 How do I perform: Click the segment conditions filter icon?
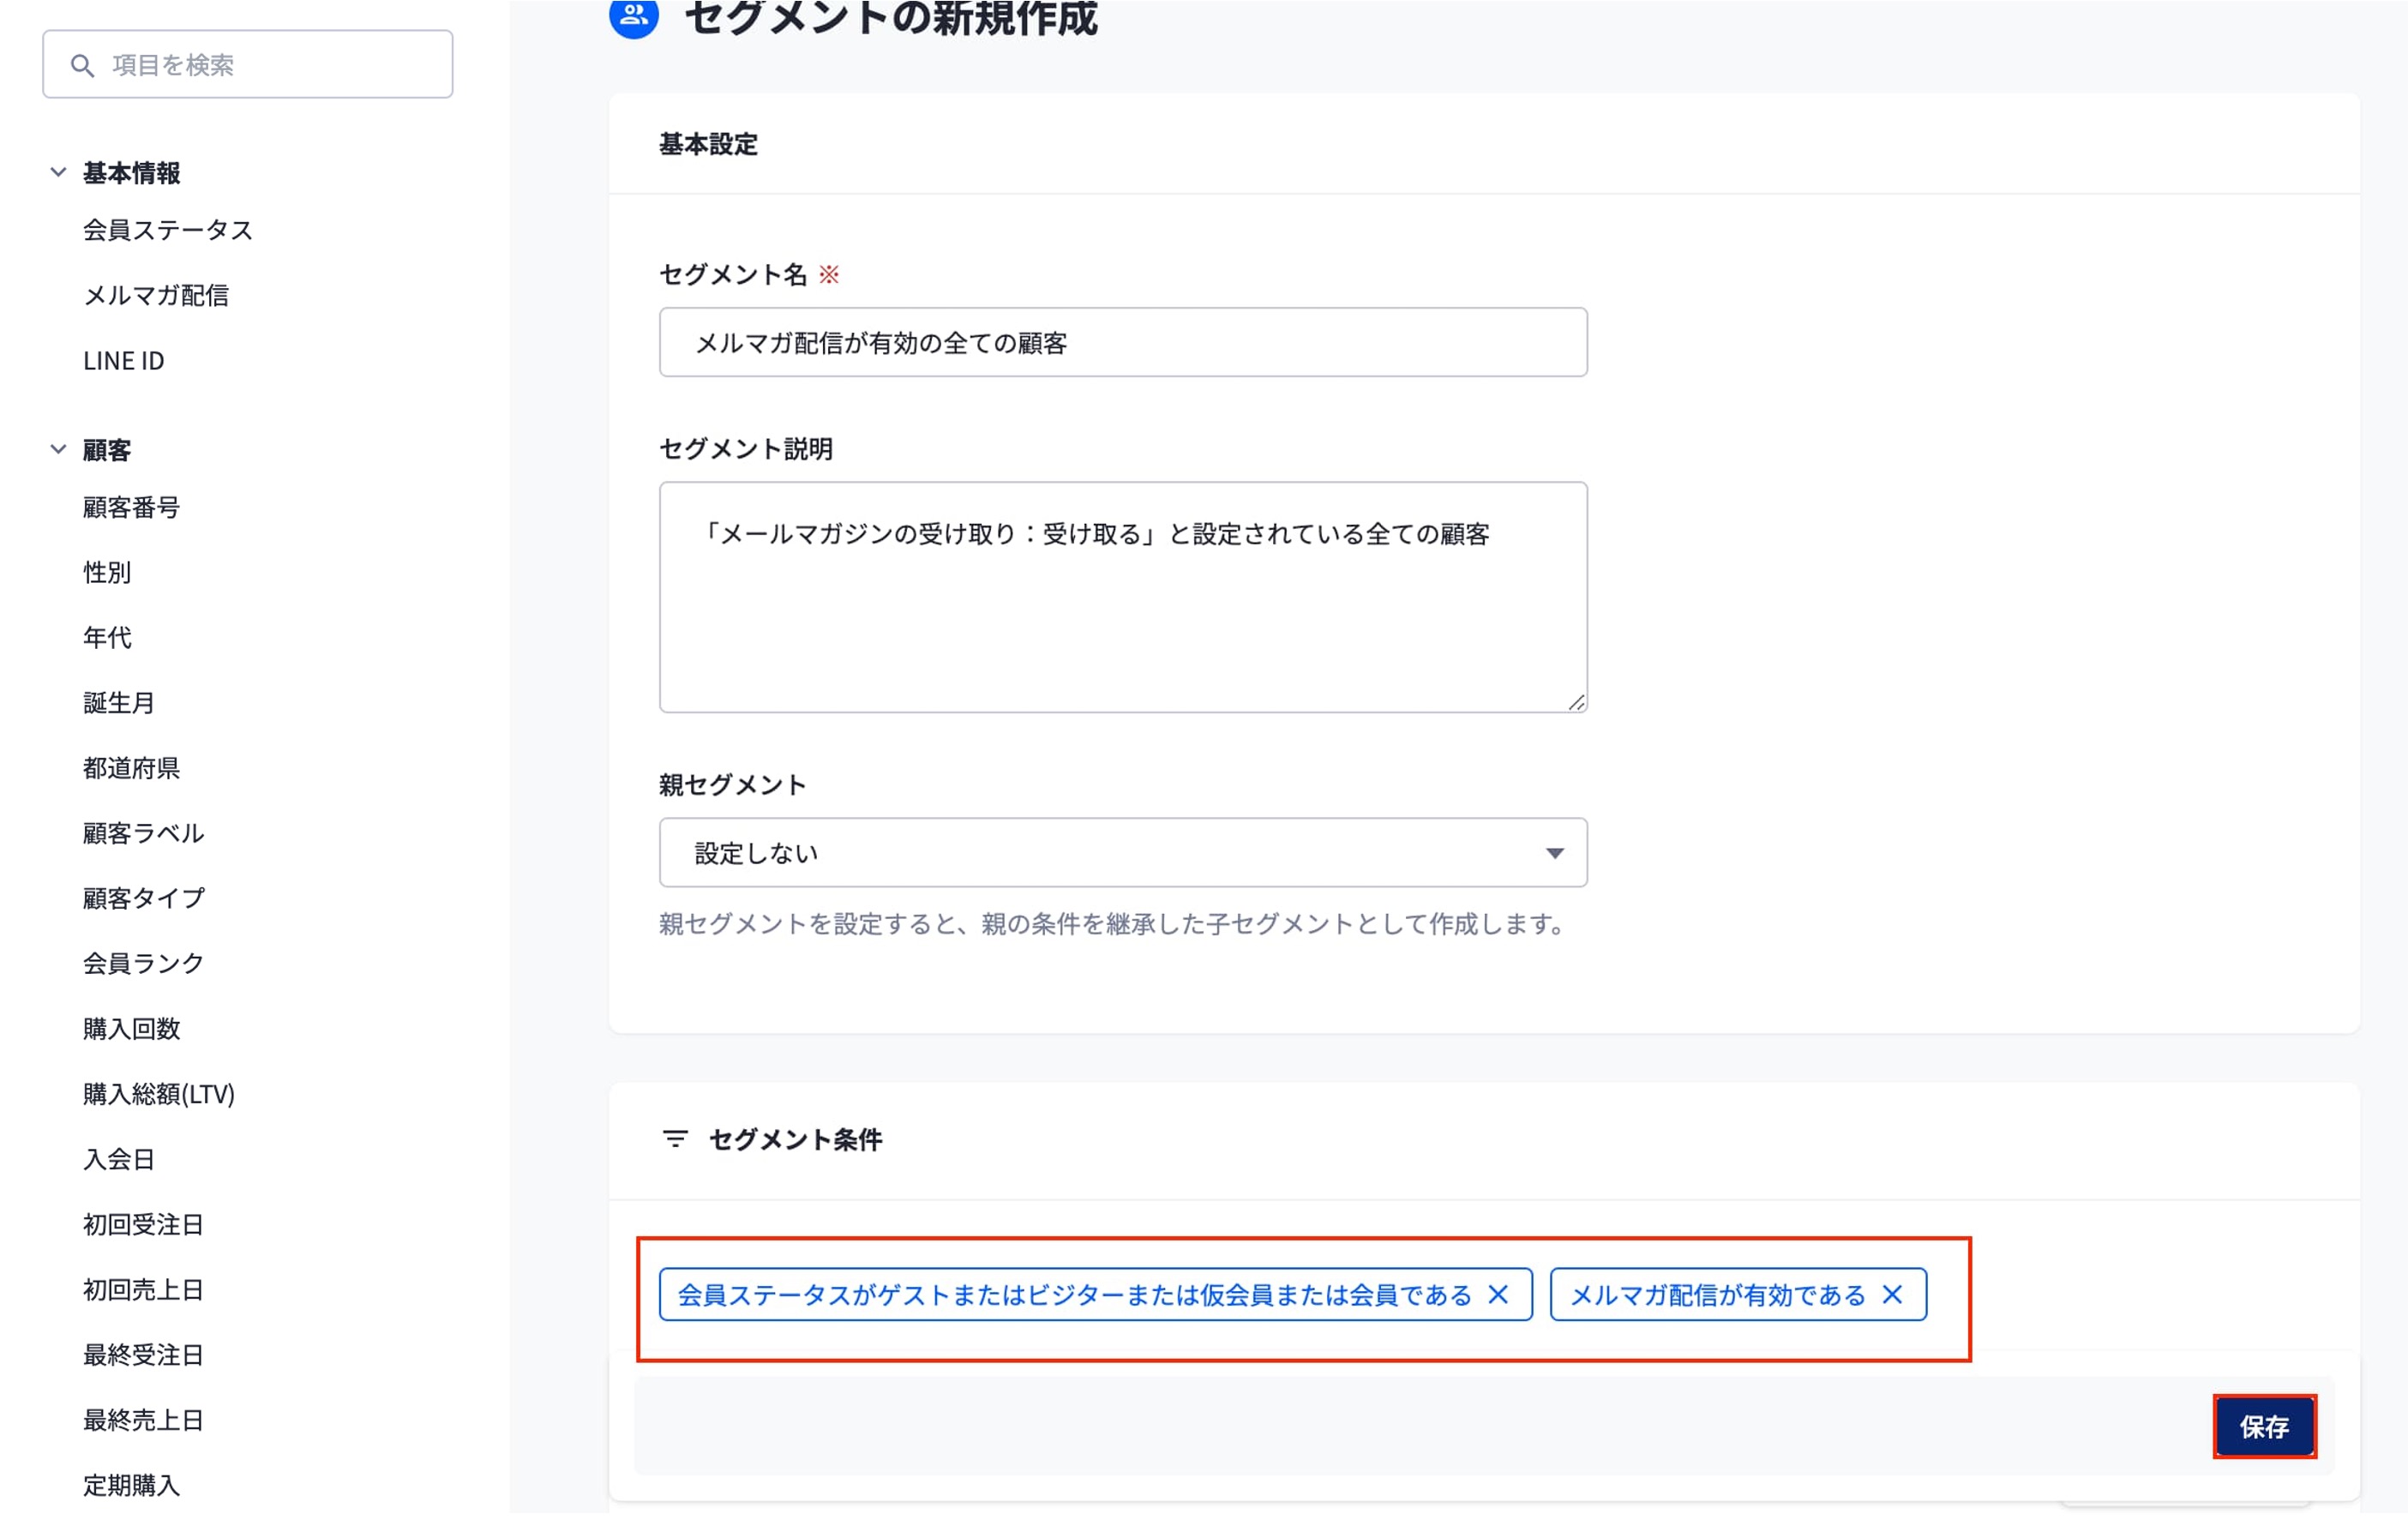coord(675,1139)
